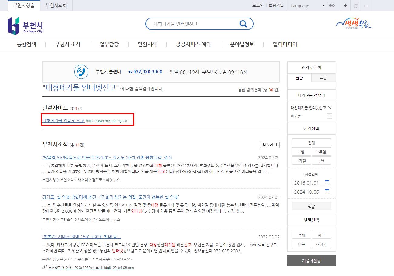Click 적용 apply button
394x276 pixels.
pos(311,206)
